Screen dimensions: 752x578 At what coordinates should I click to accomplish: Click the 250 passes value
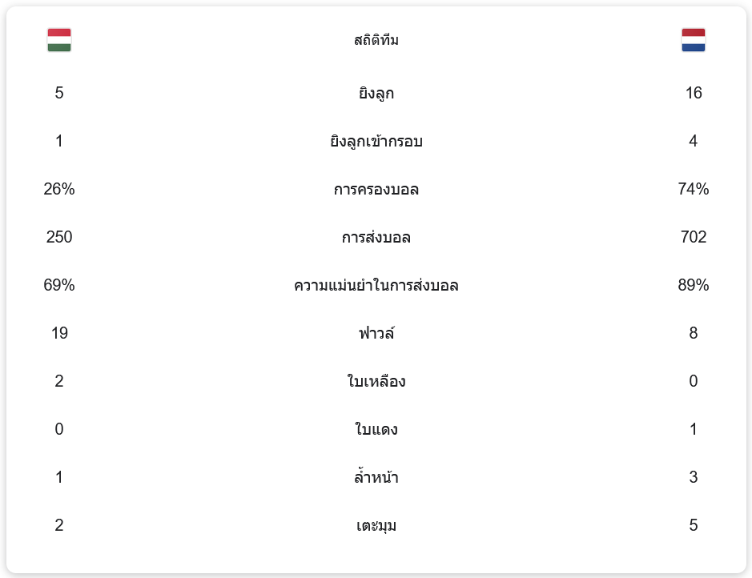[x=59, y=238]
